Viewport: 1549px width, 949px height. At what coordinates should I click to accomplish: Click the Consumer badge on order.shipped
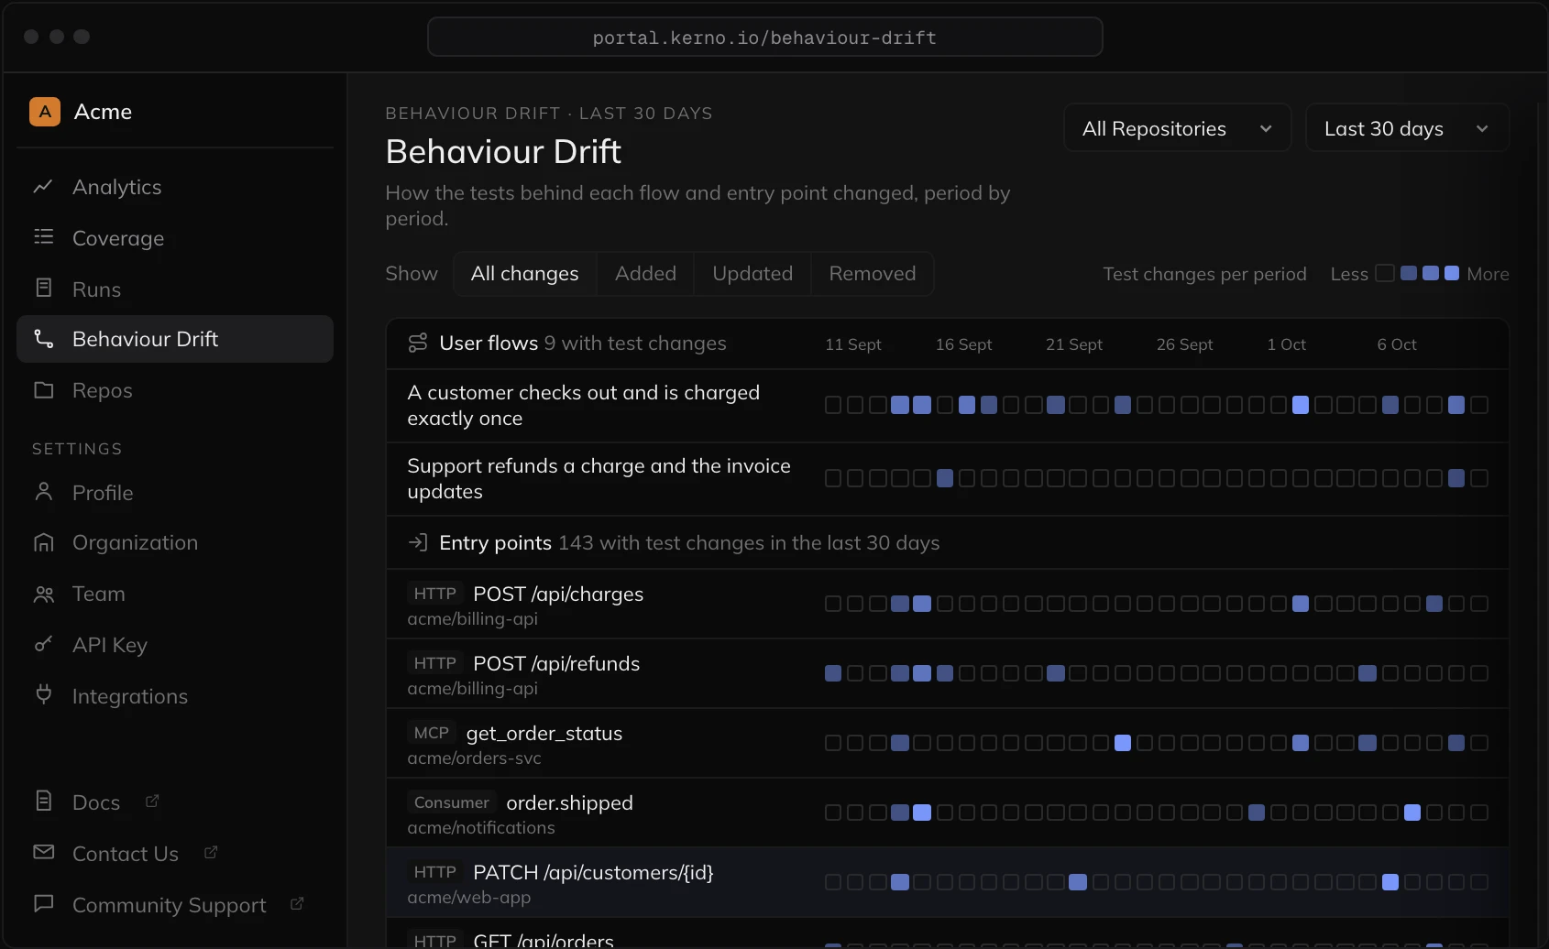451,802
